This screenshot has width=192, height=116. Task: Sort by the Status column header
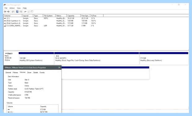pos(61,16)
